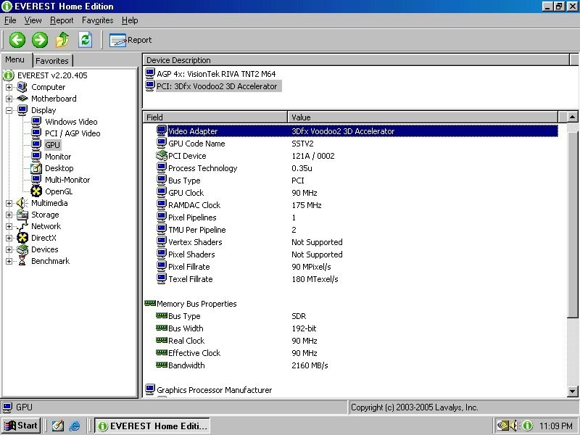Select the DirectX tree icon

(x=22, y=238)
